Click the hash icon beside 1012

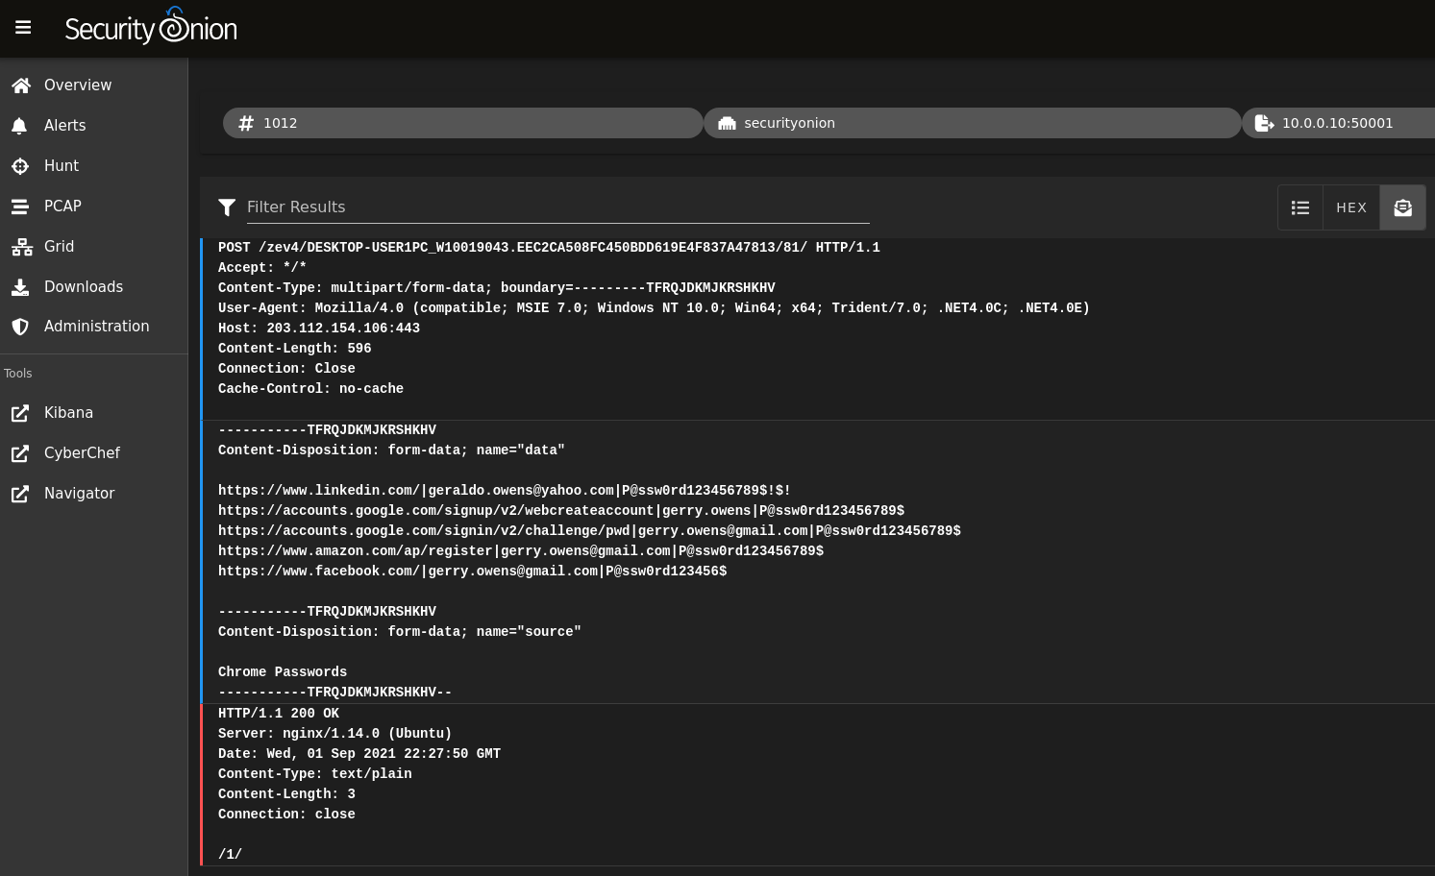click(246, 123)
